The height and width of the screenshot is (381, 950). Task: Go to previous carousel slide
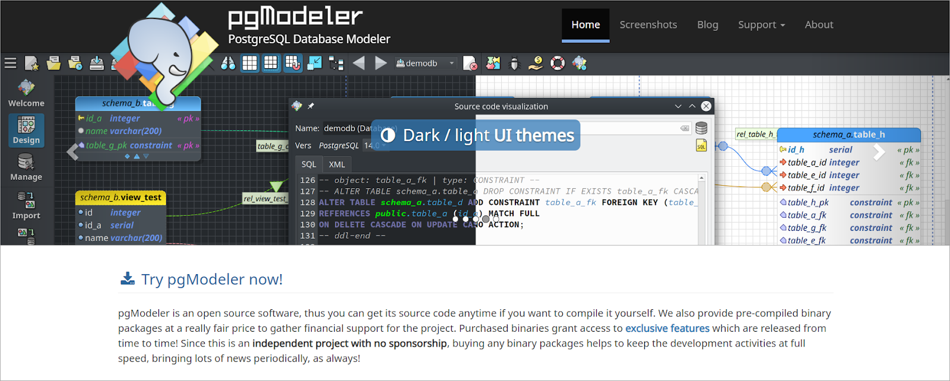coord(72,153)
